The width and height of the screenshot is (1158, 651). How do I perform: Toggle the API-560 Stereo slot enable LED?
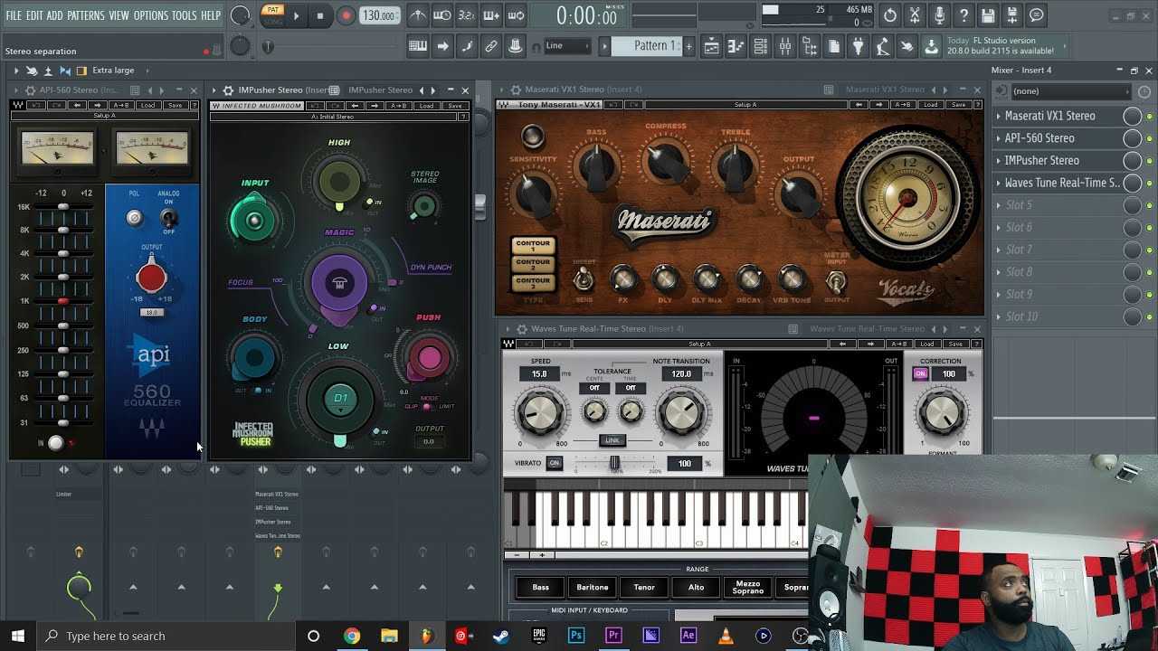(x=1149, y=138)
